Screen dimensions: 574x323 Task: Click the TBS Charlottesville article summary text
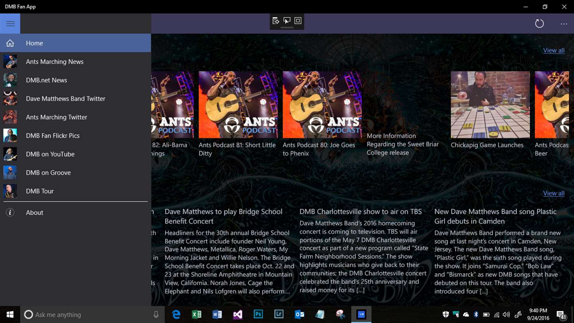363,257
